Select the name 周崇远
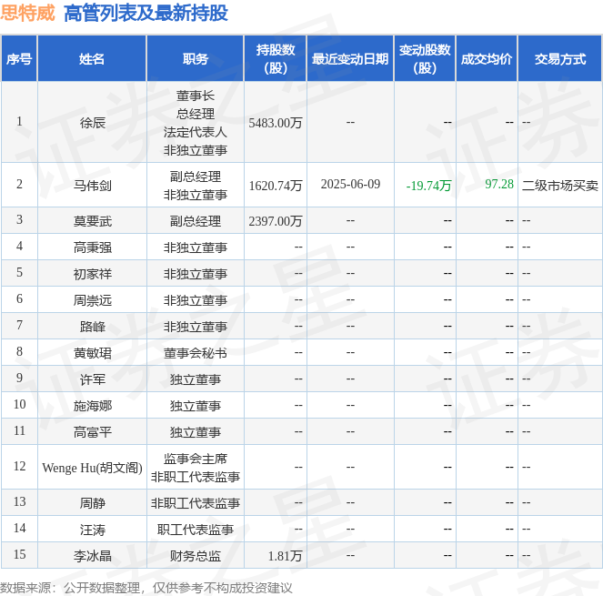603x596 pixels. pyautogui.click(x=92, y=300)
